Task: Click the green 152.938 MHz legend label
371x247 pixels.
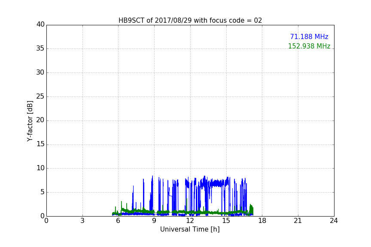Action: pos(309,46)
